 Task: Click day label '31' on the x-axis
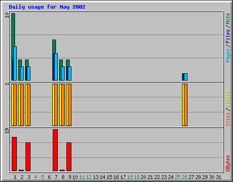coord(218,177)
